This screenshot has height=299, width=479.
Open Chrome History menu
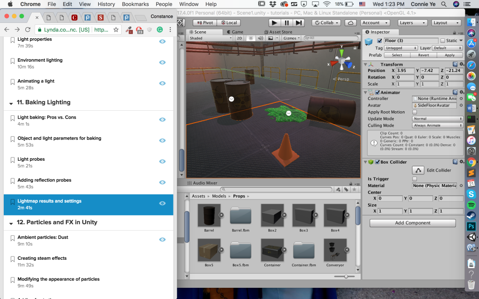point(106,4)
